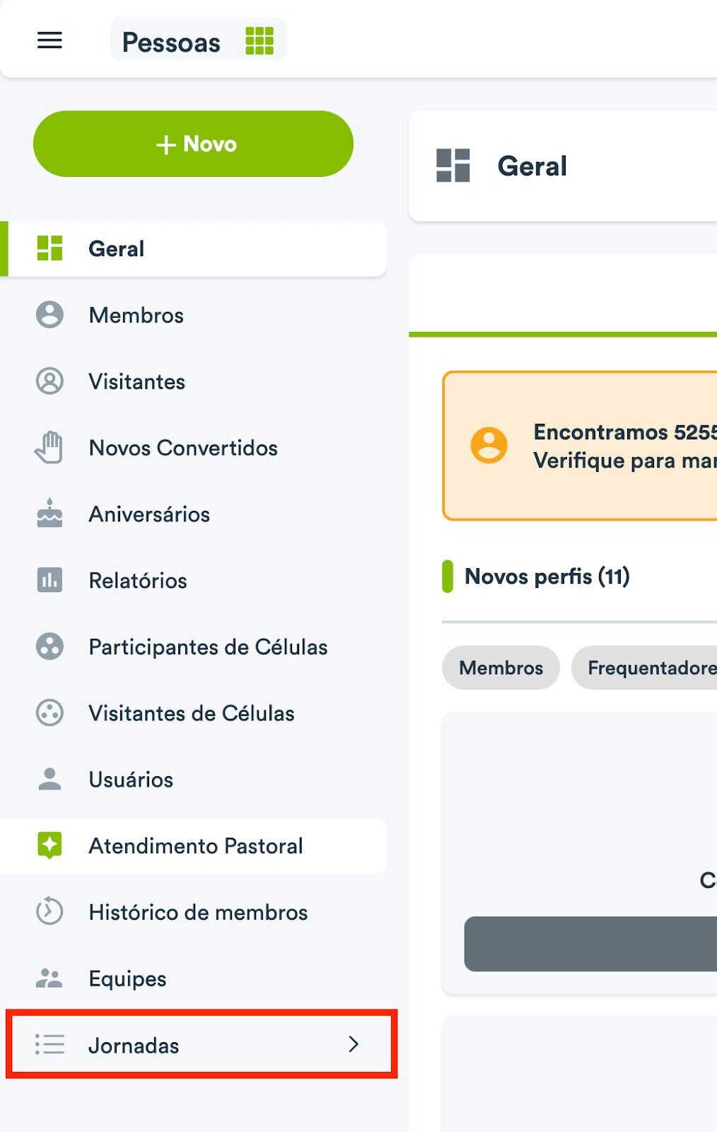Click the green Novo button
This screenshot has width=717, height=1132.
193,144
